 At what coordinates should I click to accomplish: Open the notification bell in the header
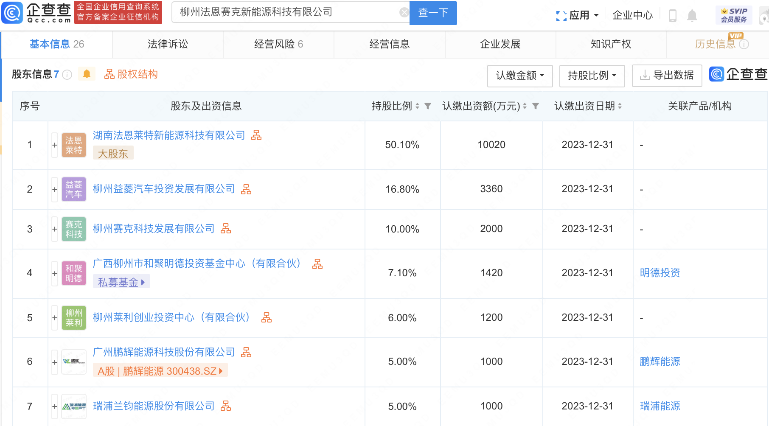click(x=692, y=15)
